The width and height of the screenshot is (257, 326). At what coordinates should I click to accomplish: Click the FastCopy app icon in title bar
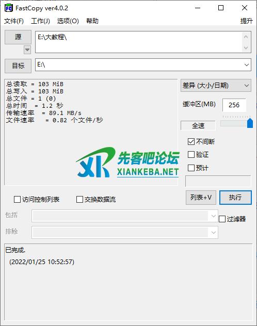(9, 8)
